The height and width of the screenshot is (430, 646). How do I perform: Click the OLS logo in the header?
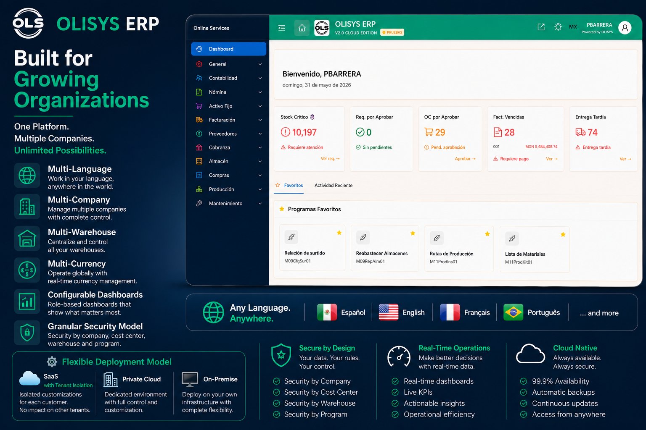coord(322,28)
